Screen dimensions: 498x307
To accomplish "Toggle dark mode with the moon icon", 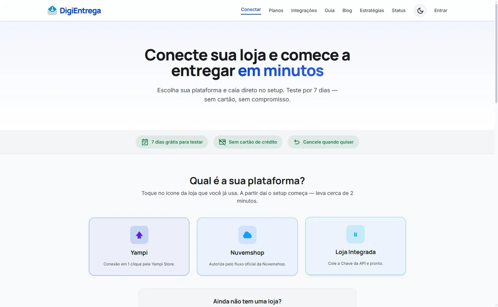I will [420, 11].
